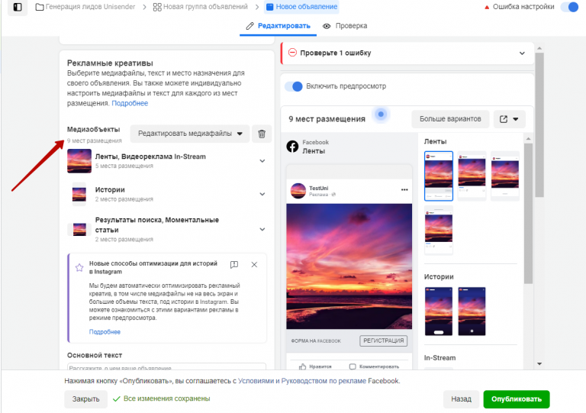
Task: Click the blue pulsing hint dot
Action: point(381,114)
